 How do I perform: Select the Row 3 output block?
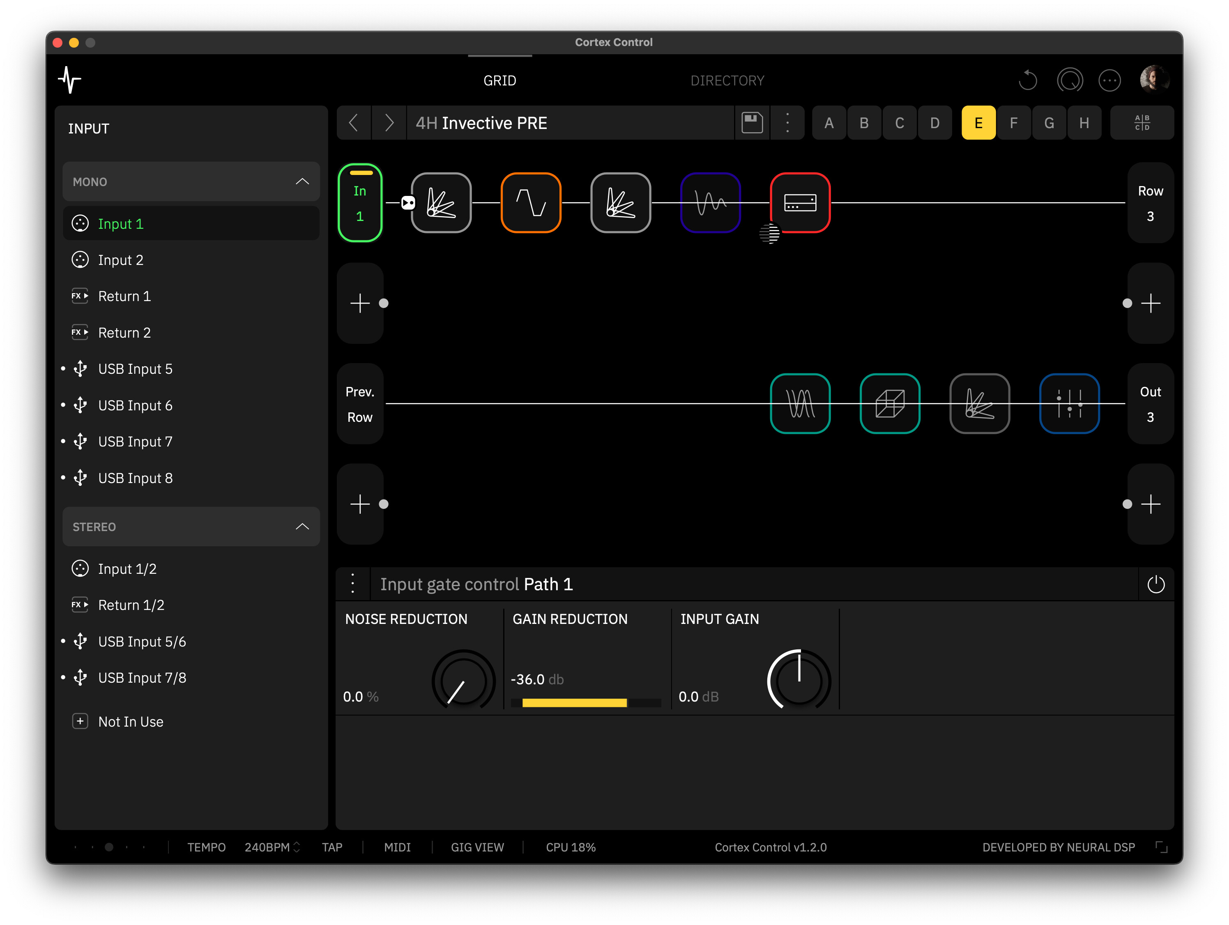click(1150, 203)
